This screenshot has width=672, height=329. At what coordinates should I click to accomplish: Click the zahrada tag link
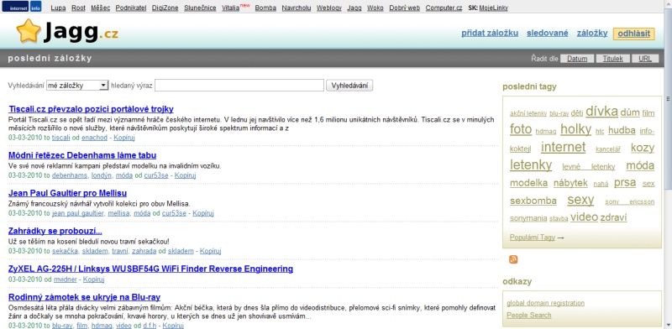click(x=144, y=251)
